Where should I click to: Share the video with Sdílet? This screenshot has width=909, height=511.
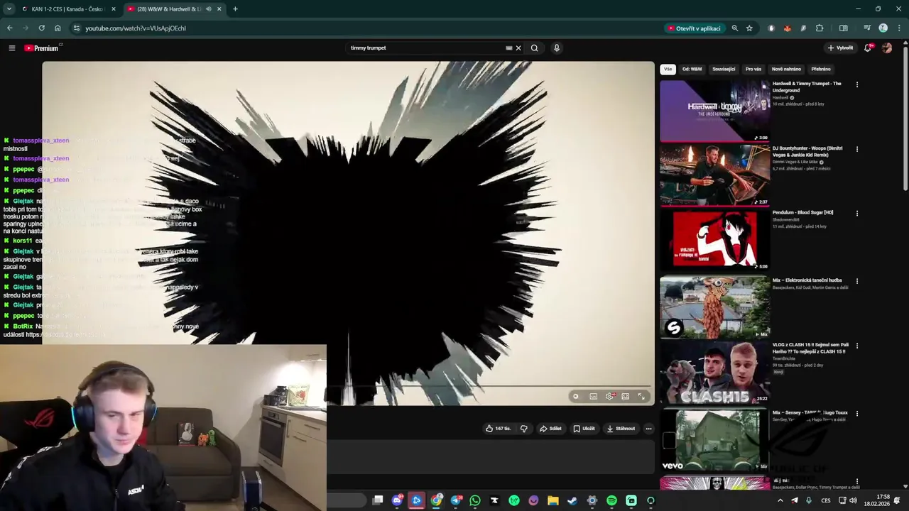point(550,429)
